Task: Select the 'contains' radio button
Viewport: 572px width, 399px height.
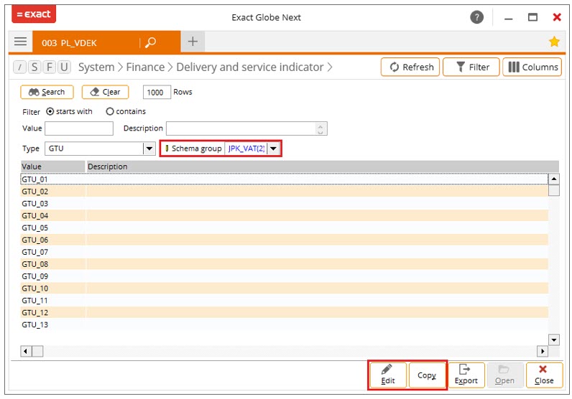Action: tap(110, 111)
